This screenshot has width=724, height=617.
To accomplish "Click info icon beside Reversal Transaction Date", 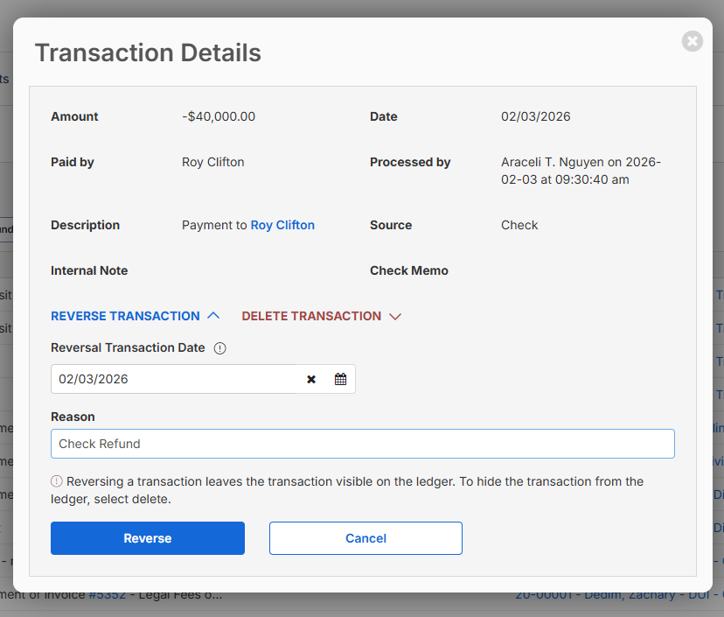I will pyautogui.click(x=219, y=348).
